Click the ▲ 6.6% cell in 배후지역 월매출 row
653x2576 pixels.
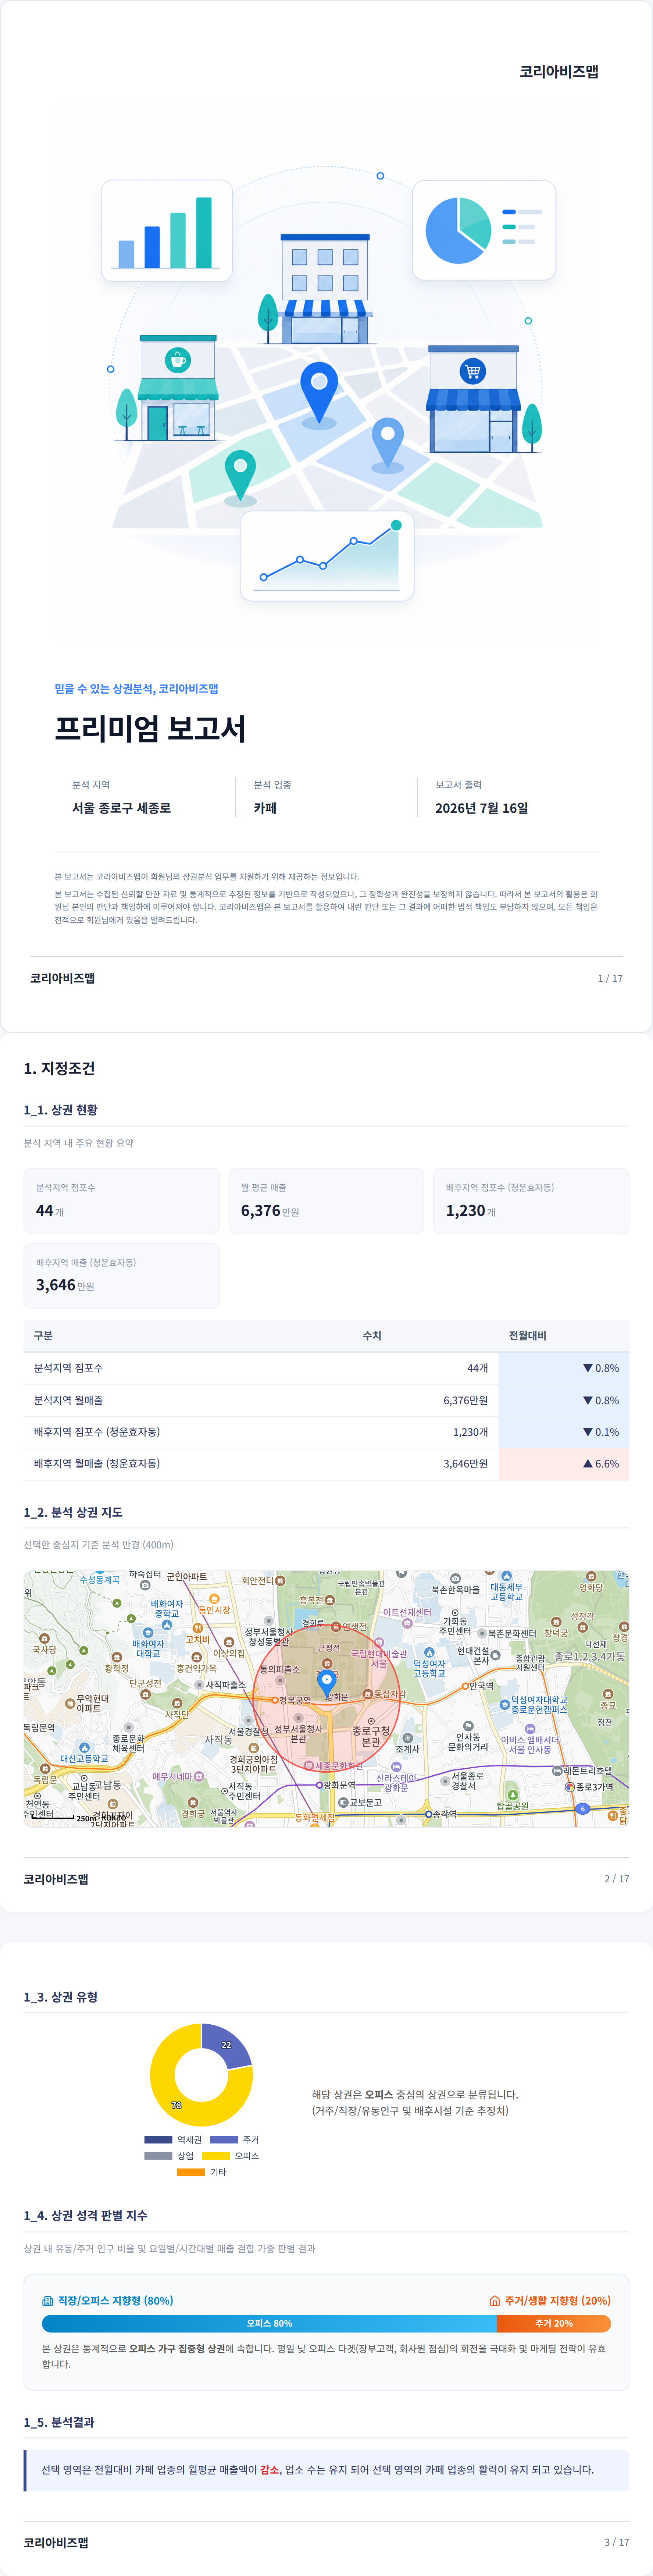point(564,1464)
